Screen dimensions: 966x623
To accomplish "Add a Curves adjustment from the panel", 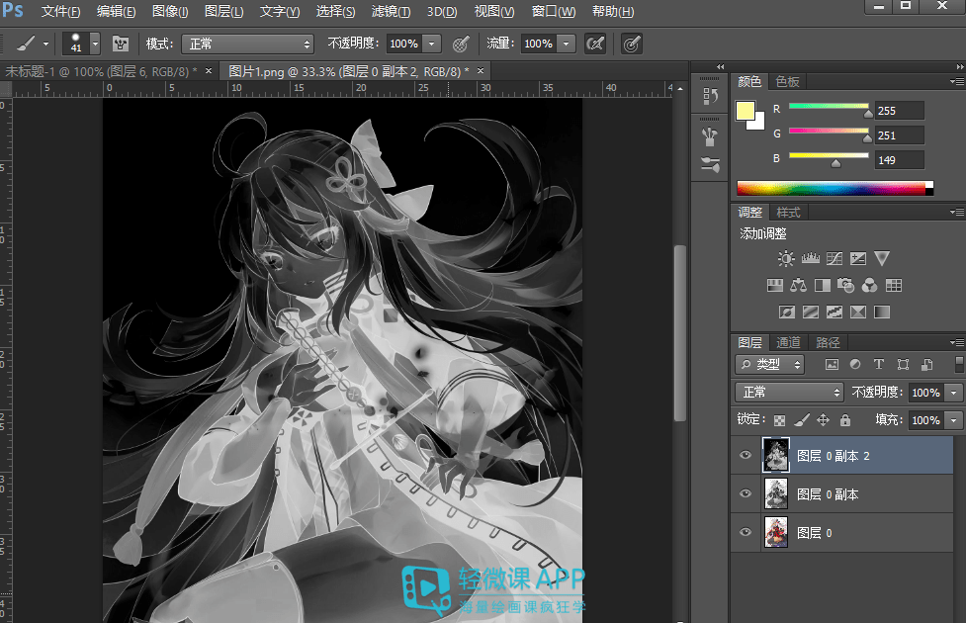I will pos(834,259).
